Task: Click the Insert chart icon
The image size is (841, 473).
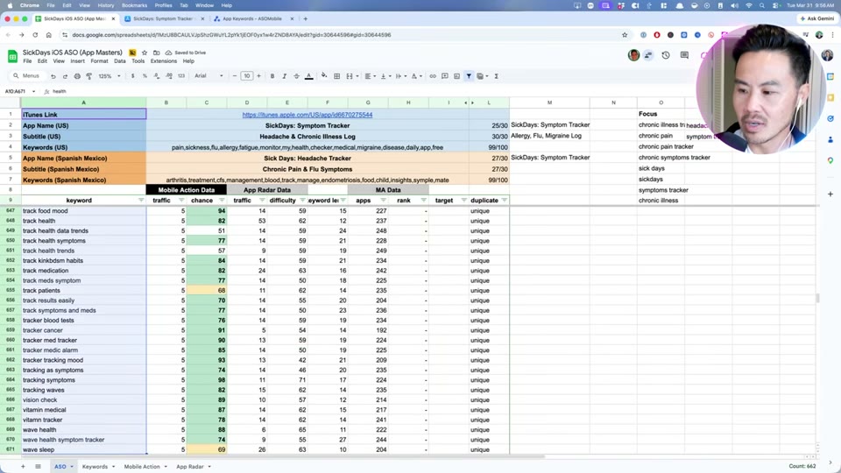Action: tap(456, 76)
